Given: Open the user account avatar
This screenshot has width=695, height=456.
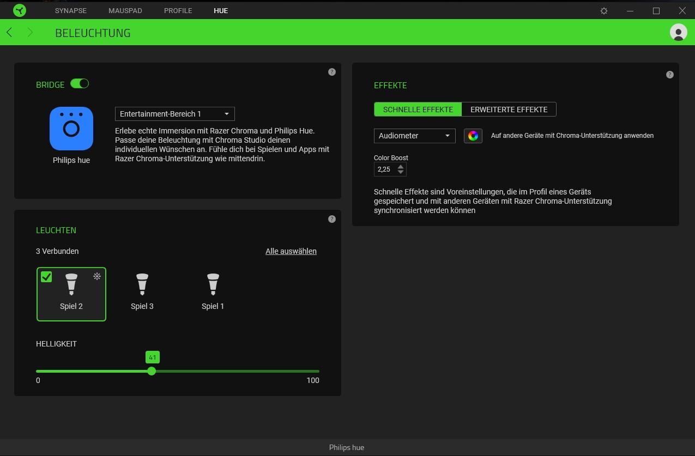Looking at the screenshot, I should [x=679, y=32].
